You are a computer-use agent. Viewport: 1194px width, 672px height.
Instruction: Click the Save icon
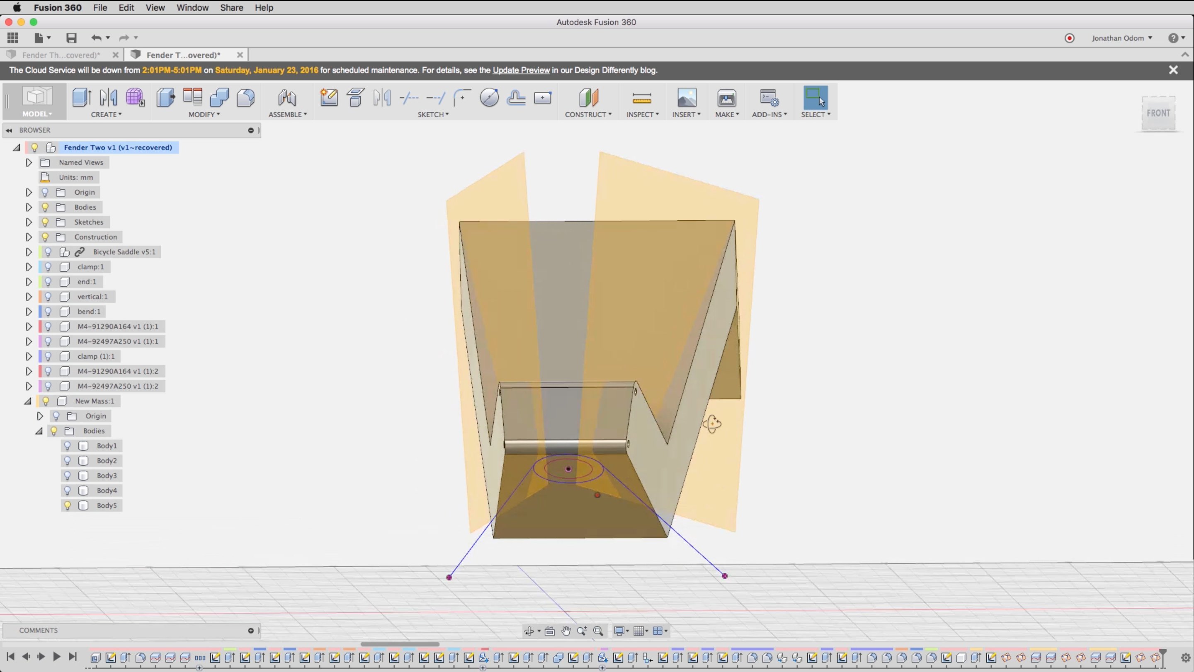[71, 38]
